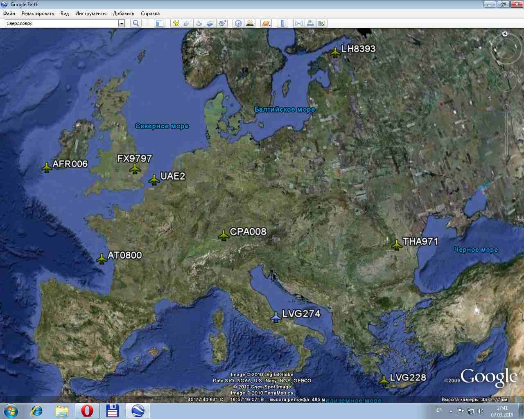Open the Opera browser taskbar icon
The height and width of the screenshot is (419, 524).
point(87,411)
